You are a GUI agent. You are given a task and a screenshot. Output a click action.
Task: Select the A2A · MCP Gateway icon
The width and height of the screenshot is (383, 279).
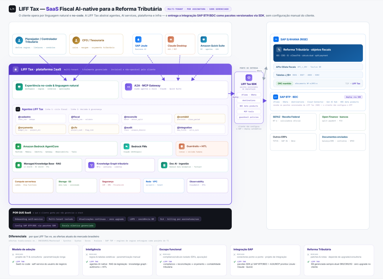128,87
